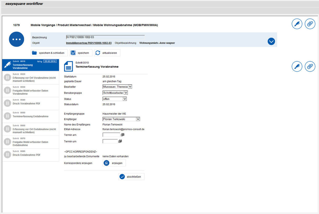Click the pause icon of step 0020
The width and height of the screenshot is (319, 214).
(7, 78)
